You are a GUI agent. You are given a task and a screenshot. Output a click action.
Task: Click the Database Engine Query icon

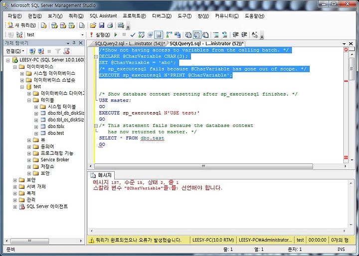point(44,25)
